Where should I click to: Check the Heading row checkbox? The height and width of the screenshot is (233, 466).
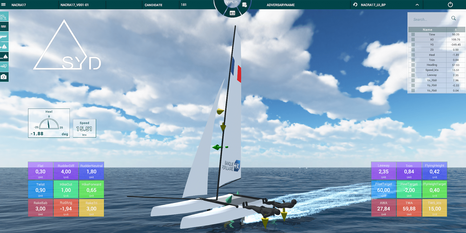(413, 65)
